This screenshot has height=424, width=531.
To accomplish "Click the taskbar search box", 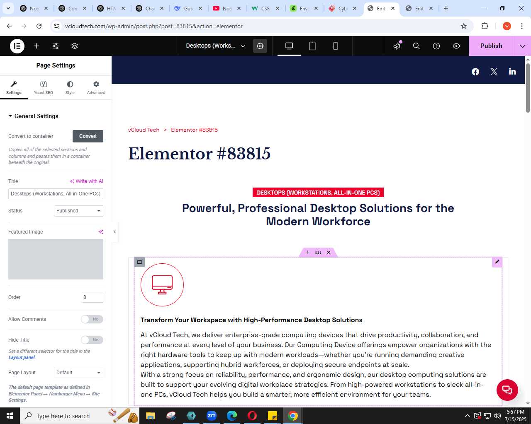I will click(79, 416).
